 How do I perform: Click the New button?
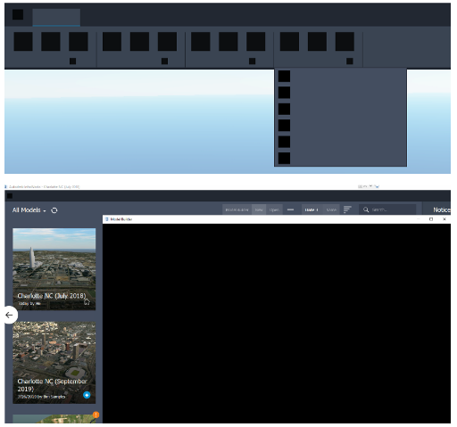[x=259, y=209]
